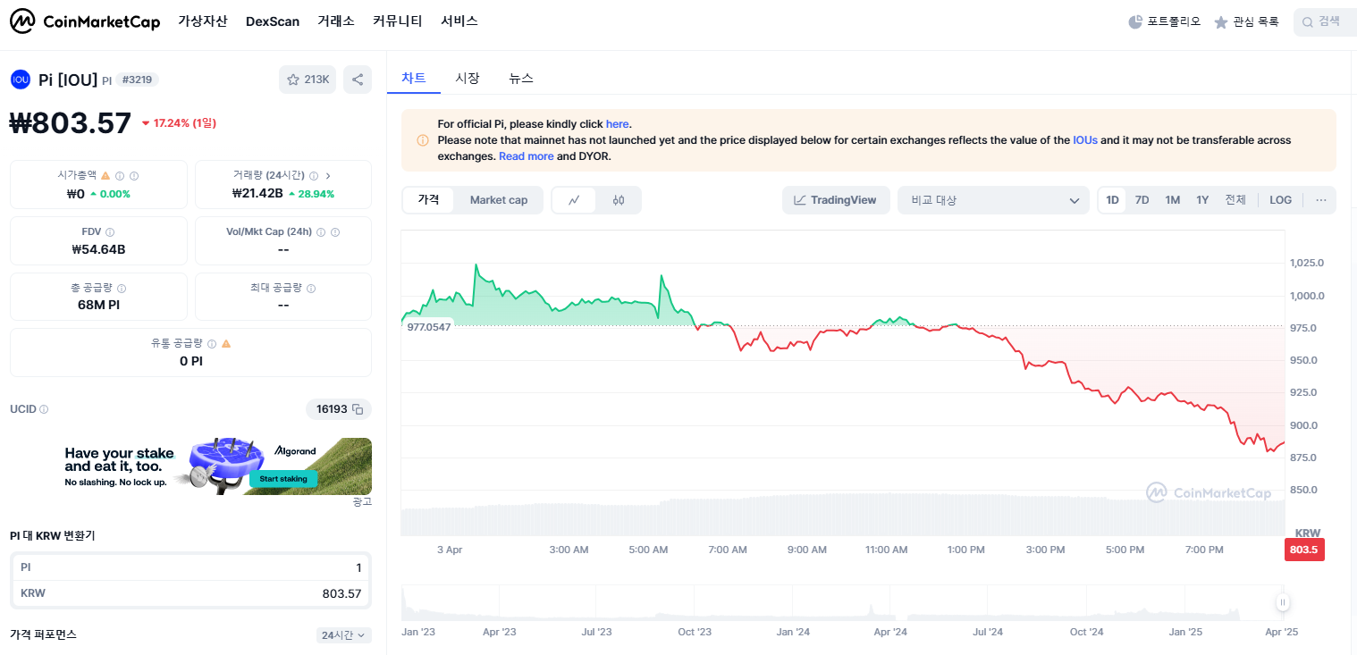Click the IOUs link in the notice
The width and height of the screenshot is (1357, 655).
pyautogui.click(x=1085, y=140)
